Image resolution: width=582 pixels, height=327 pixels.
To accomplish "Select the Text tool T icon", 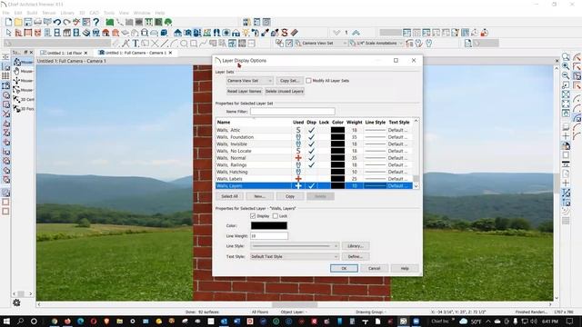I will pos(135,44).
